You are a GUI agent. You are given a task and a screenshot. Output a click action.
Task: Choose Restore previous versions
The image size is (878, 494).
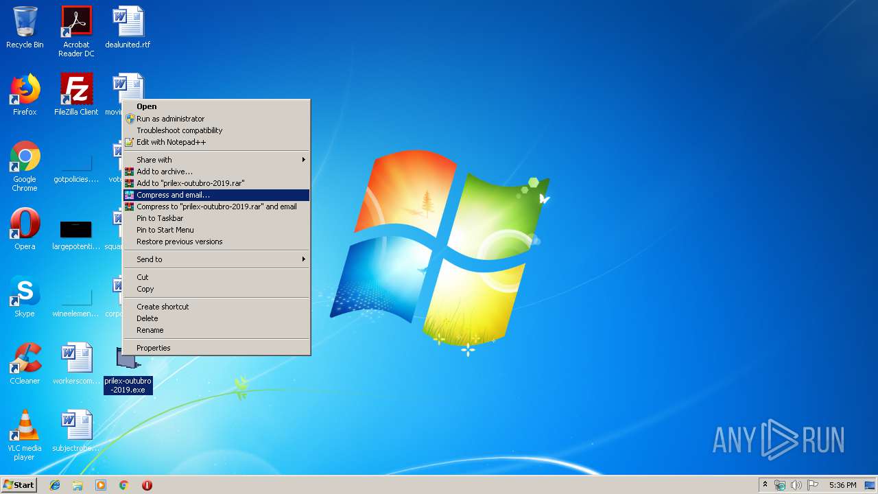(216, 242)
